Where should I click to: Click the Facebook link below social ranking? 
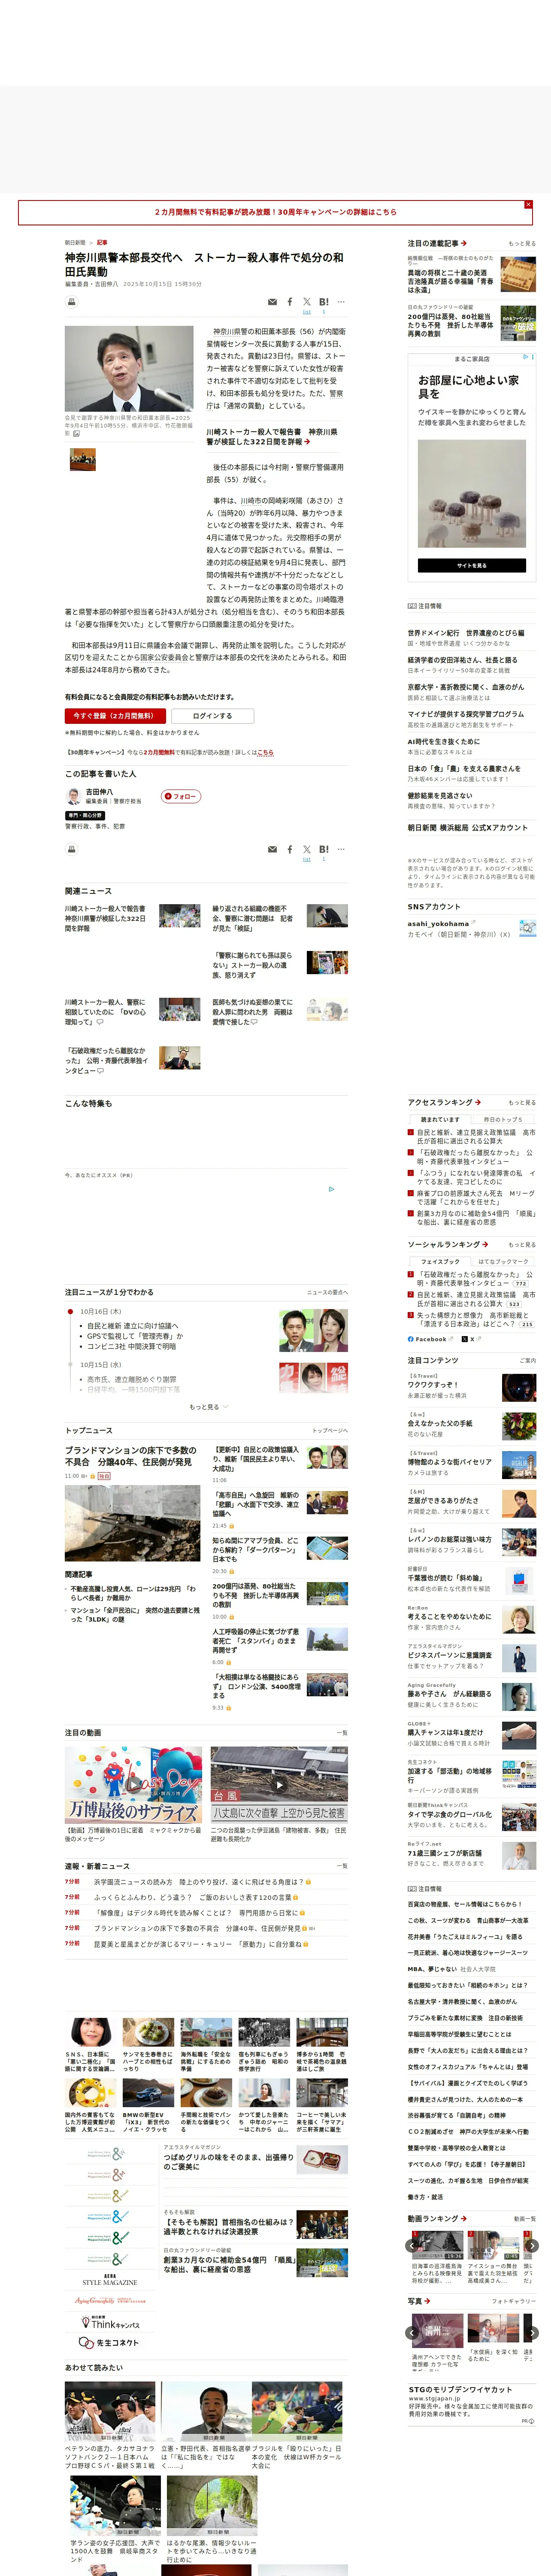(430, 1339)
